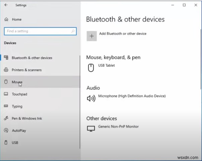This screenshot has width=202, height=161.
Task: Click the plus icon to add device
Action: pyautogui.click(x=91, y=36)
